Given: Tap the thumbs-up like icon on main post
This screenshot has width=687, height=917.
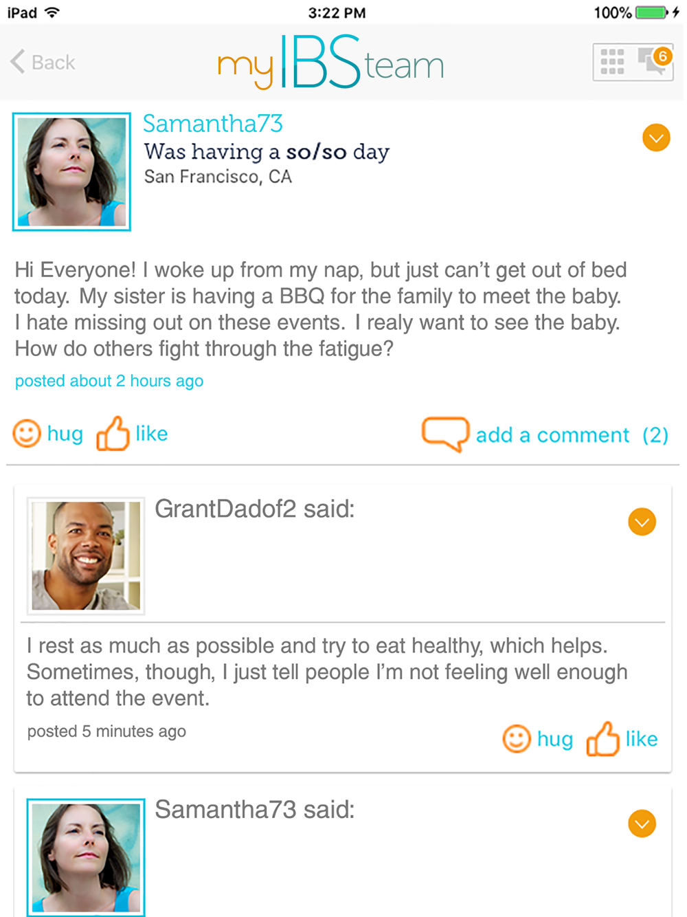Looking at the screenshot, I should pyautogui.click(x=113, y=434).
